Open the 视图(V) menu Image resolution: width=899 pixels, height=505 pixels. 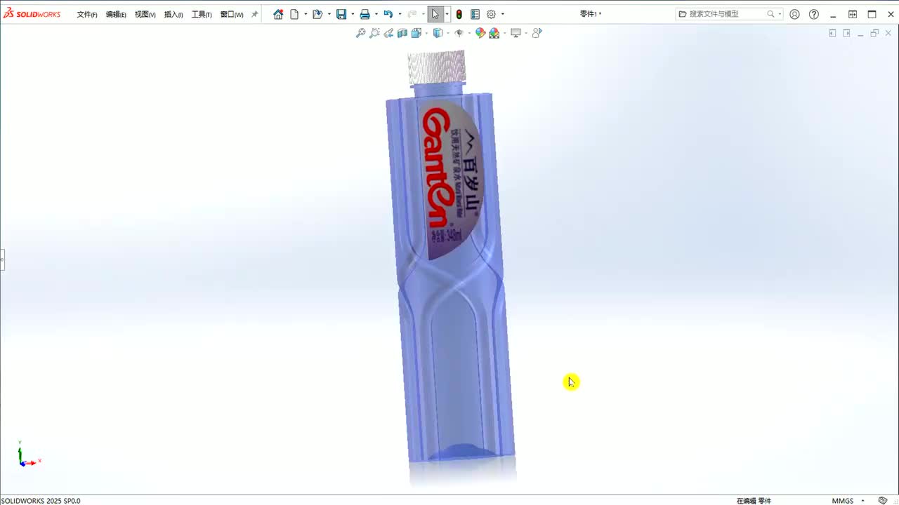[145, 14]
